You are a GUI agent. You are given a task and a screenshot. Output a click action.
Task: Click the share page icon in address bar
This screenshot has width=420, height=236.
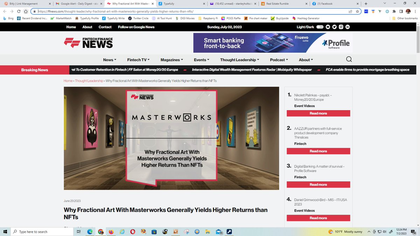point(350,11)
